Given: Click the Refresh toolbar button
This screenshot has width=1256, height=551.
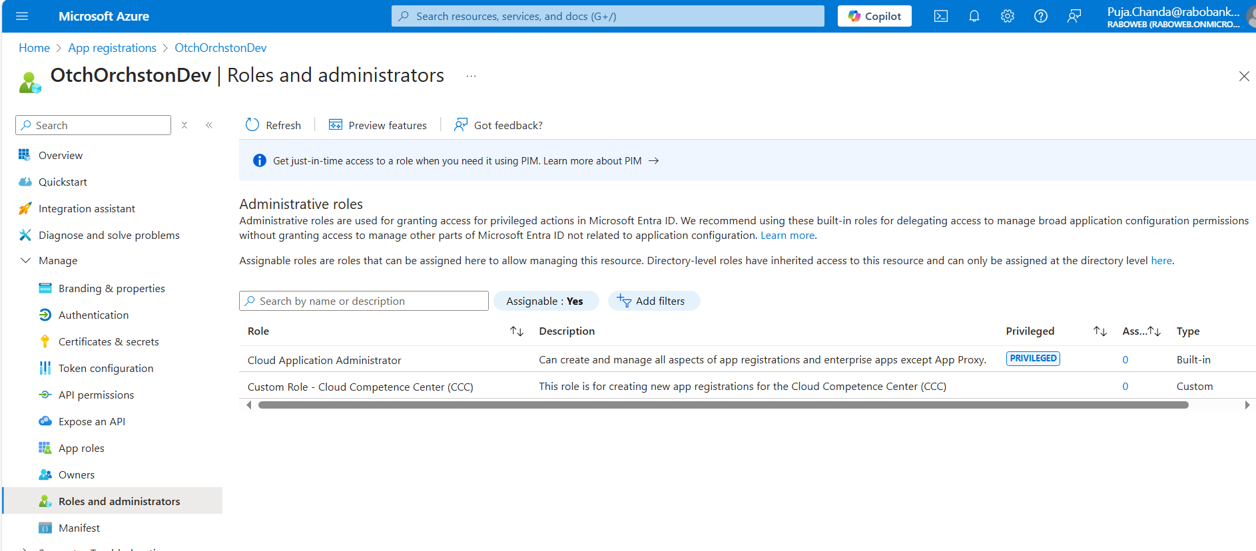Looking at the screenshot, I should (x=273, y=125).
